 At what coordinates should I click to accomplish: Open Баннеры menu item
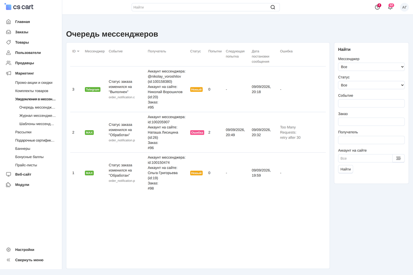coord(23,148)
